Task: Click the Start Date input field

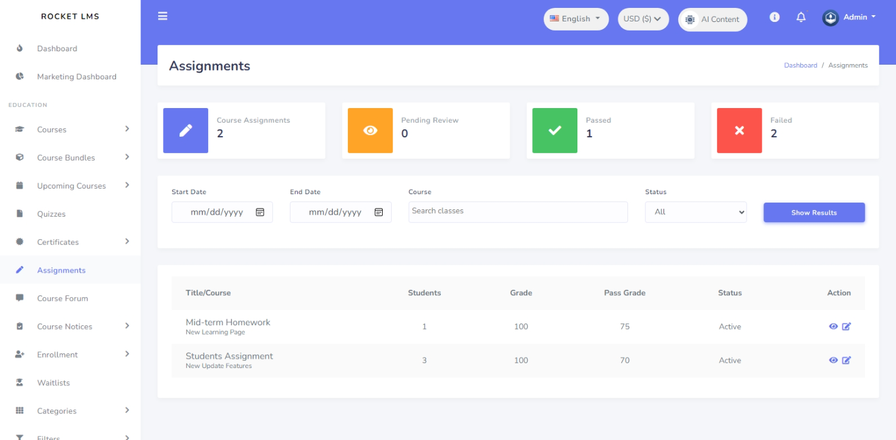Action: (x=222, y=212)
